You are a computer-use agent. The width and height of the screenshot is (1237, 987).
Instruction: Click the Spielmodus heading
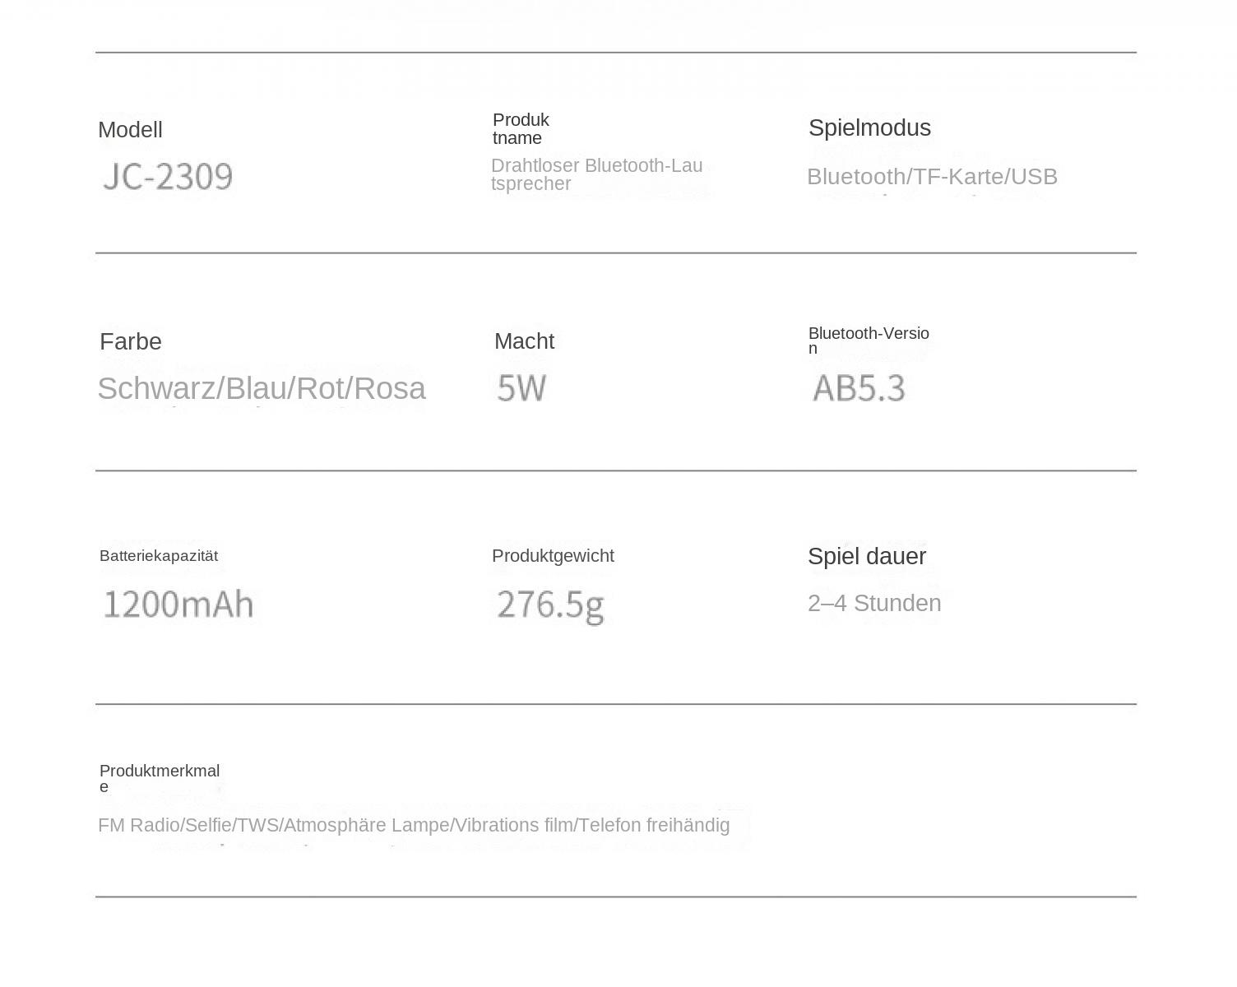click(869, 127)
